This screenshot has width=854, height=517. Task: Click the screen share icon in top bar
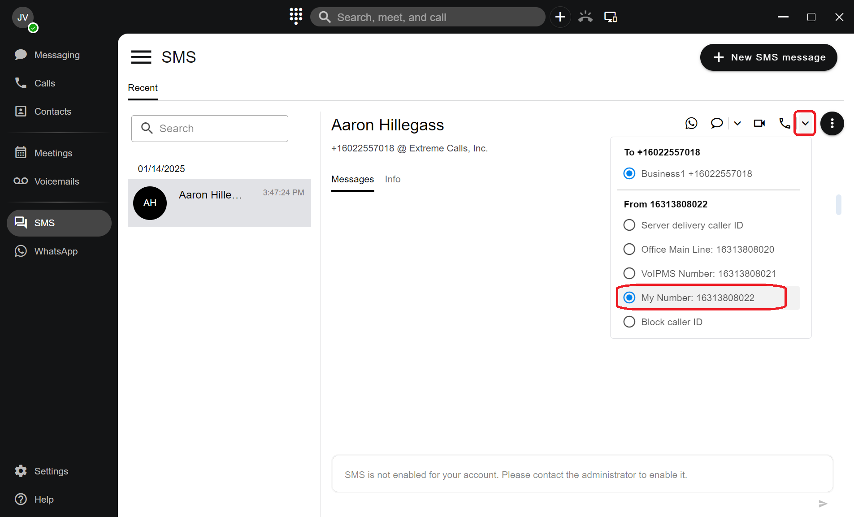coord(610,17)
